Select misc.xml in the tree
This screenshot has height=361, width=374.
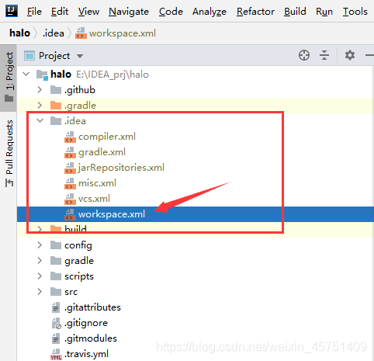click(x=196, y=183)
